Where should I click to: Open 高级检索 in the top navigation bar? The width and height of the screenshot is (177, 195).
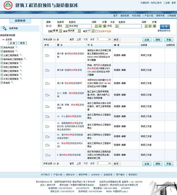click(x=124, y=16)
